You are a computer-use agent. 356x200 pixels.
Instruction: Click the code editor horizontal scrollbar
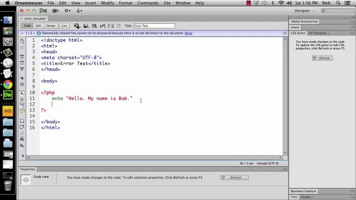(x=155, y=157)
